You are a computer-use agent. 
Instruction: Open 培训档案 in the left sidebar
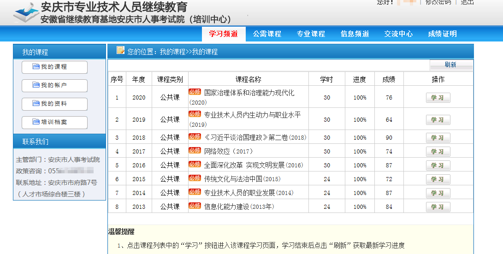[54, 122]
